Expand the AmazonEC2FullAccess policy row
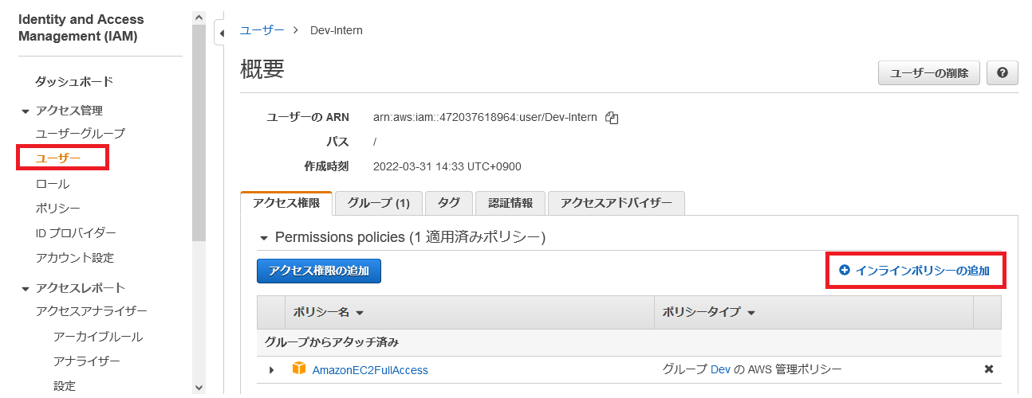The image size is (1032, 398). [271, 370]
